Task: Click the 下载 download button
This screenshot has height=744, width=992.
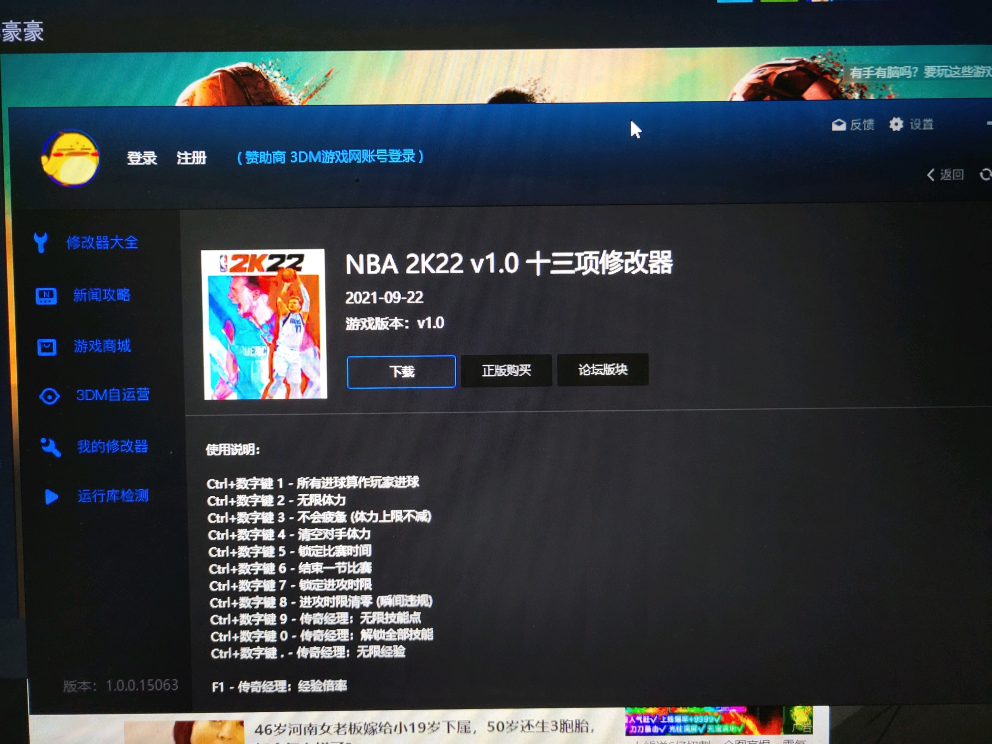Action: (401, 372)
